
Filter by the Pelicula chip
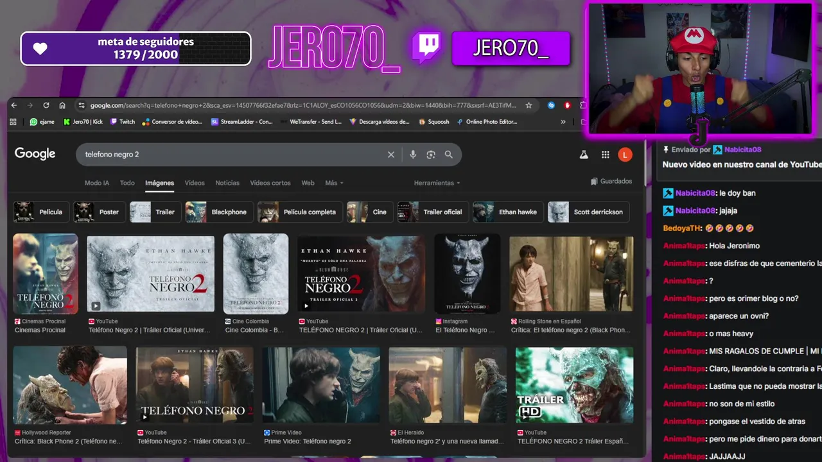(x=41, y=212)
